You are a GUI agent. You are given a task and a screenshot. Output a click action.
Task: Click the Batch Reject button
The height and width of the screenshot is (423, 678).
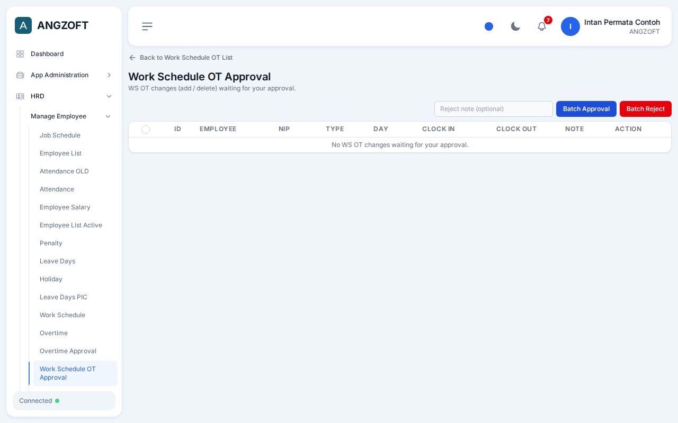click(646, 109)
